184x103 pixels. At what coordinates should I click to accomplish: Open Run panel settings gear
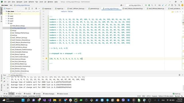click(179, 75)
